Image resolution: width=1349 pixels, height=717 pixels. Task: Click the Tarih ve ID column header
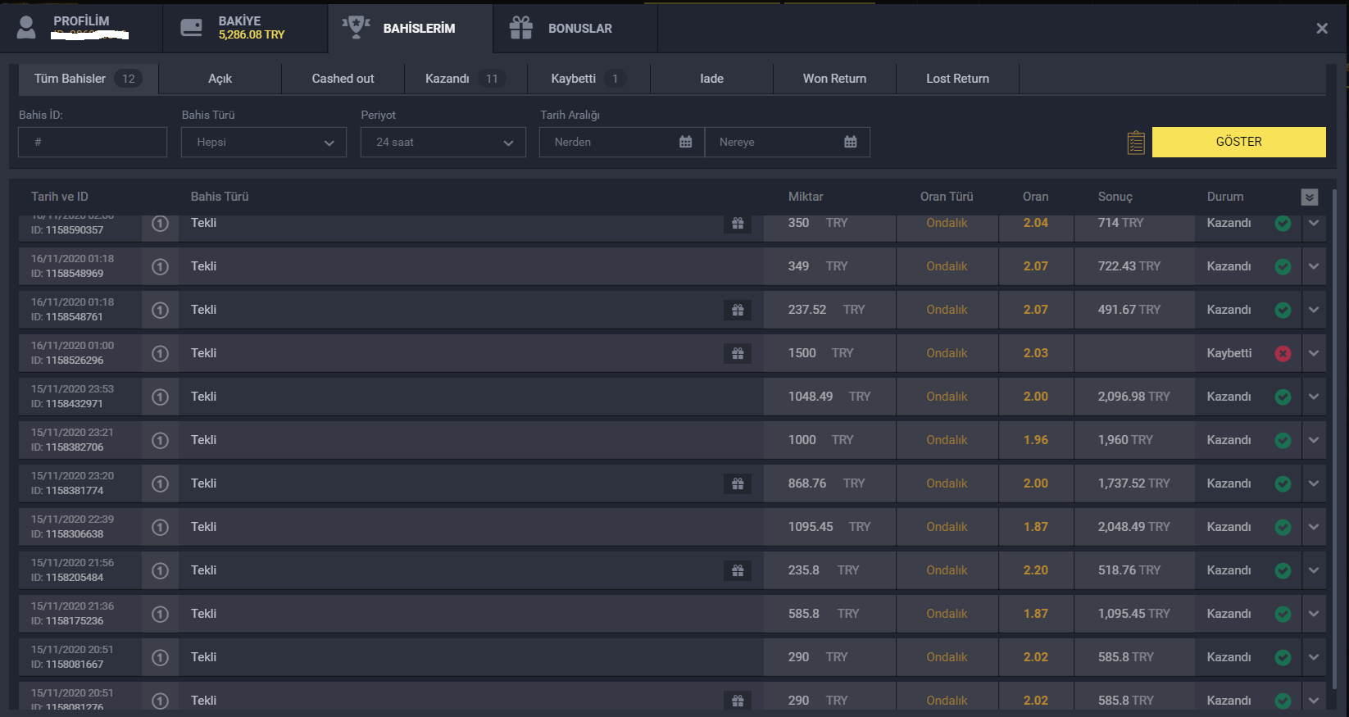coord(60,197)
